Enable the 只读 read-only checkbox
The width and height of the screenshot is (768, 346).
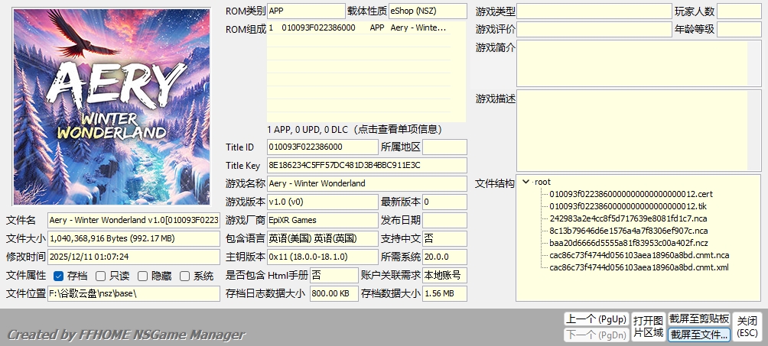(x=101, y=276)
